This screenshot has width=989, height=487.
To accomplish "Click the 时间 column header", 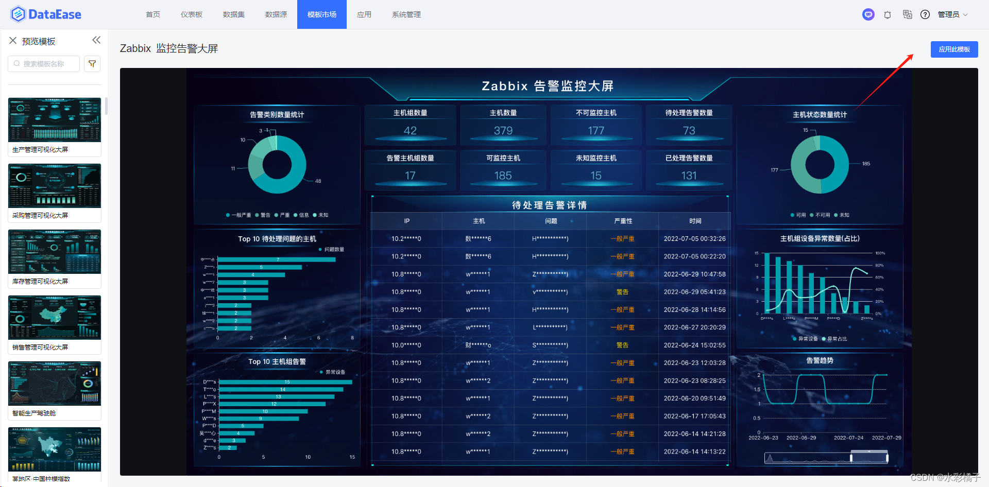I will pos(695,221).
